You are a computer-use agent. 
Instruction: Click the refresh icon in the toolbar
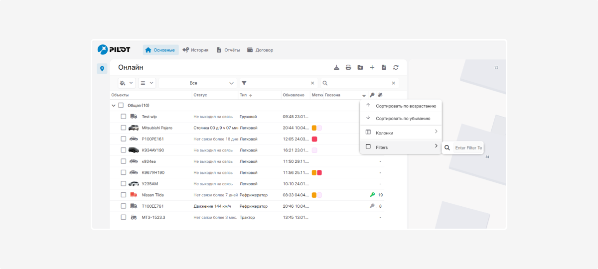396,68
